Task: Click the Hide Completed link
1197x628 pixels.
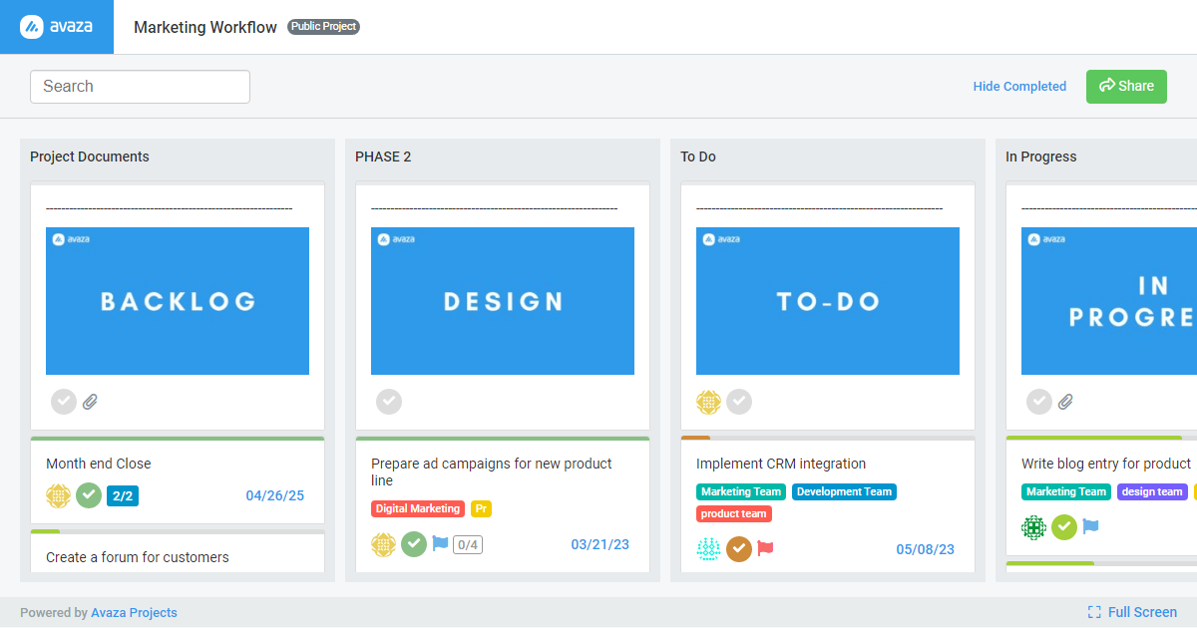Action: 1019,87
